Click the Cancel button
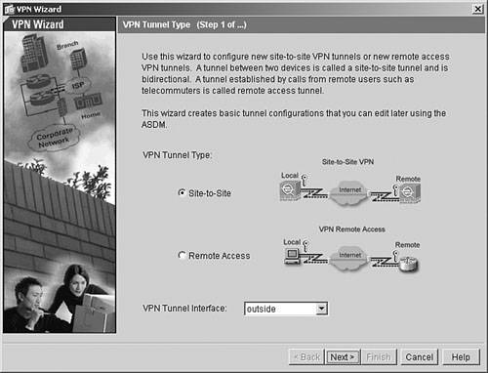This screenshot has width=488, height=373. coord(420,357)
